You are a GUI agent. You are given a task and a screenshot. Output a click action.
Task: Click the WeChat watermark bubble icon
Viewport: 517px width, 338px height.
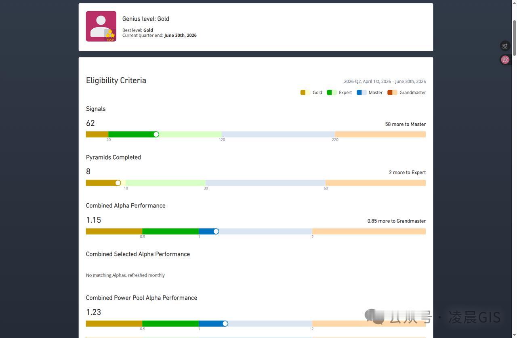click(x=374, y=317)
